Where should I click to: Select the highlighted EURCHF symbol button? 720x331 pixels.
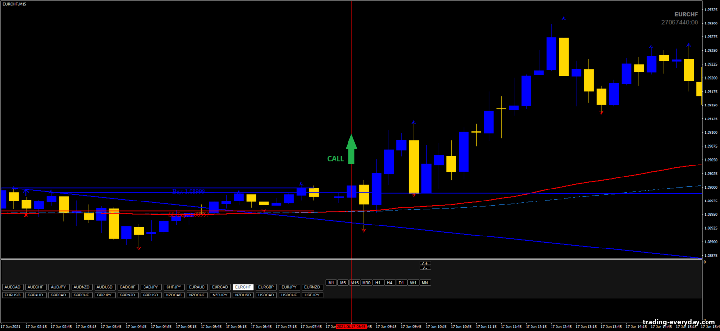pyautogui.click(x=243, y=287)
